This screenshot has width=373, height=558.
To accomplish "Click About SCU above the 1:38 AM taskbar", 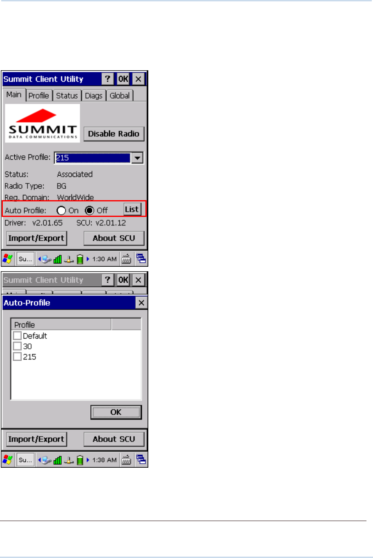I will pyautogui.click(x=114, y=439).
